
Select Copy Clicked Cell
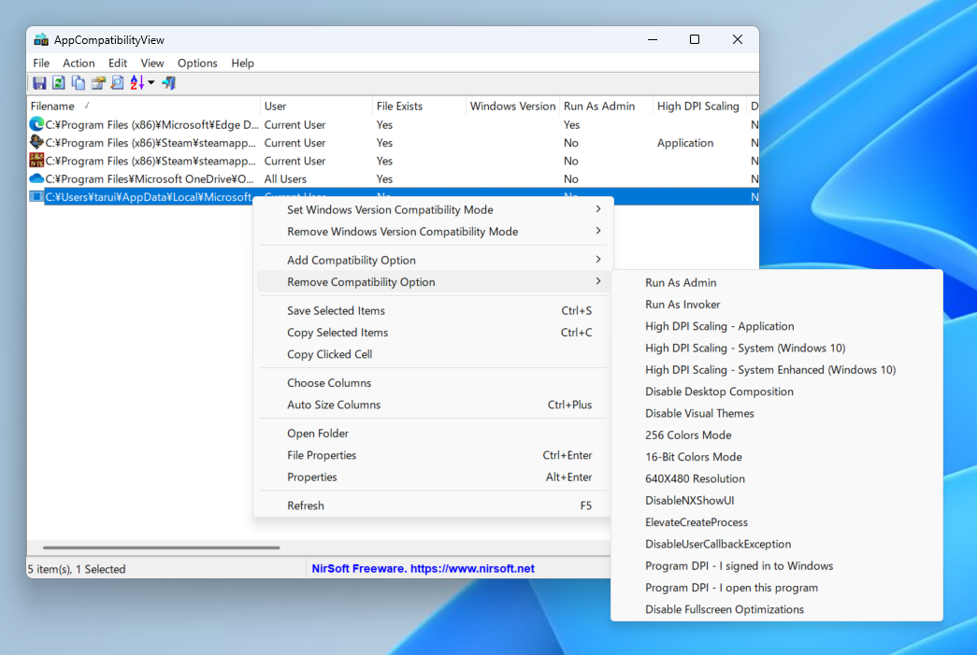(x=433, y=354)
